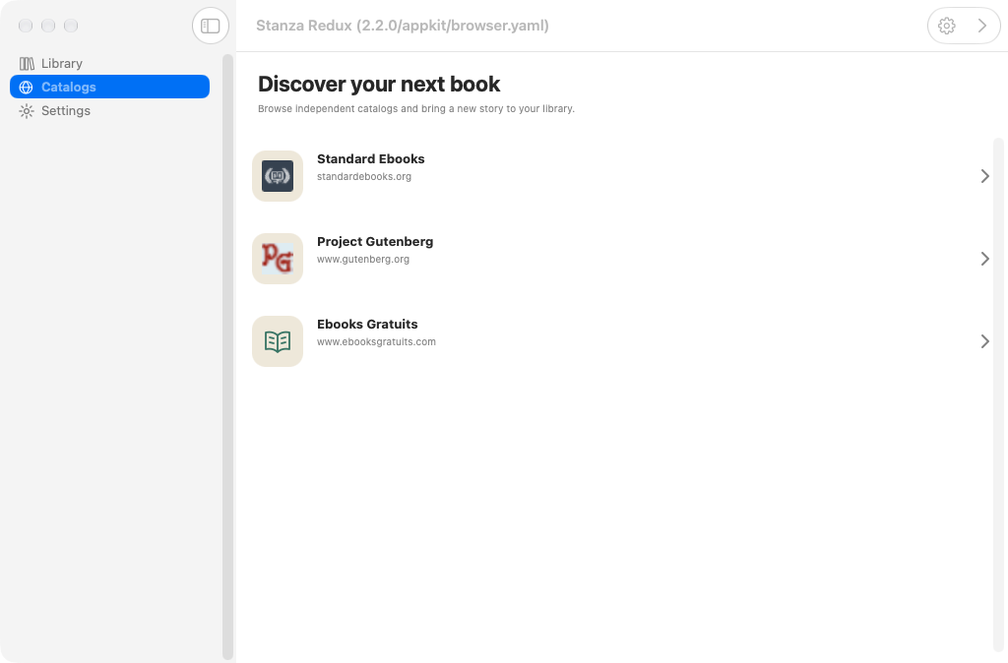
Task: Click the Stanza Redux window title
Action: point(403,26)
